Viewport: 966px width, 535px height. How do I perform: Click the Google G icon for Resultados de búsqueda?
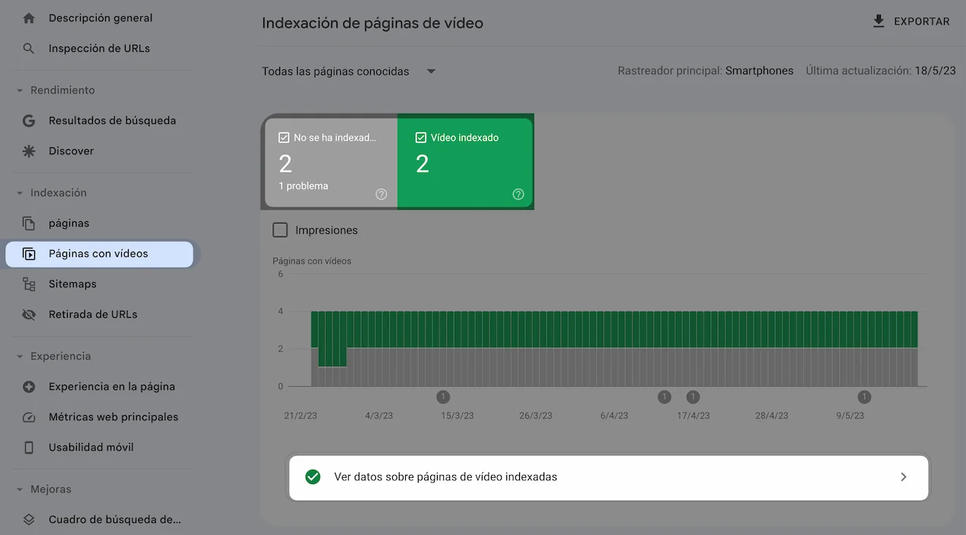[x=29, y=121]
